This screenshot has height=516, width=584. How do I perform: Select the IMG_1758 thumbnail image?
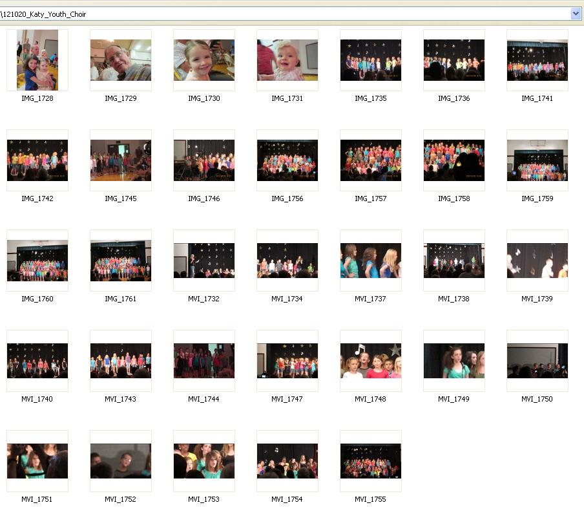point(454,160)
